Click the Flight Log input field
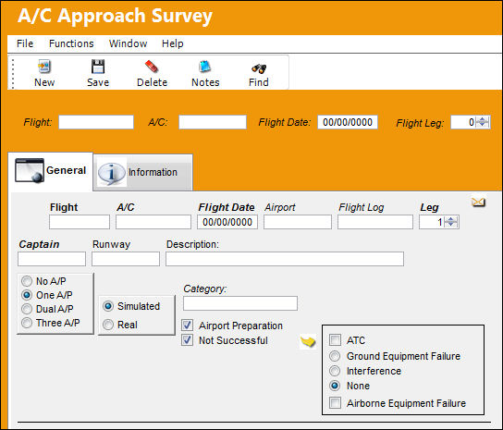This screenshot has height=430, width=503. pyautogui.click(x=375, y=222)
